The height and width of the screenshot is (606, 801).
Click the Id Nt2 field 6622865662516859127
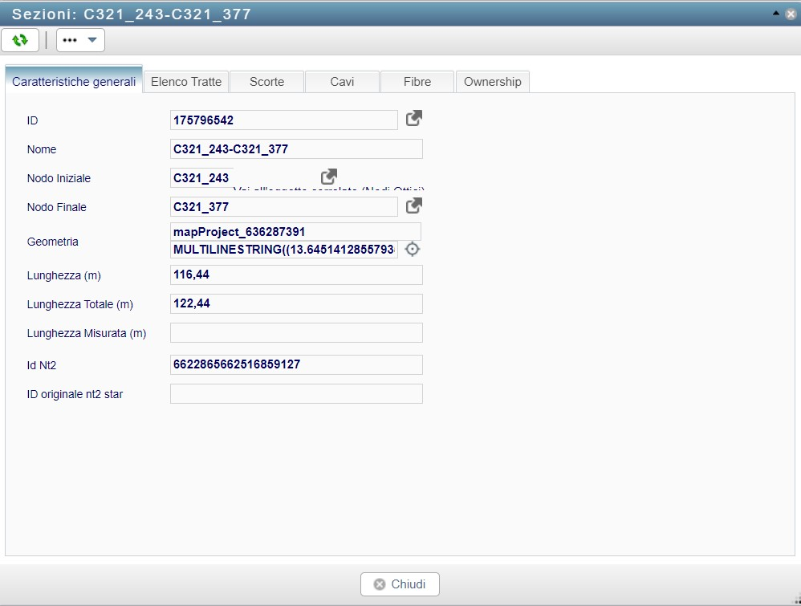(x=296, y=365)
